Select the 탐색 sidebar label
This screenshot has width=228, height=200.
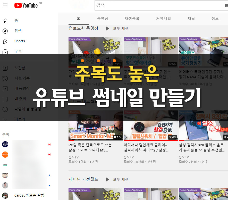click(x=18, y=31)
